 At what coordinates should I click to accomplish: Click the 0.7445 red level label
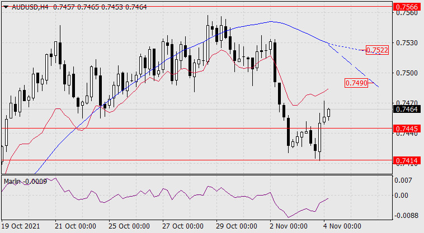click(x=407, y=129)
